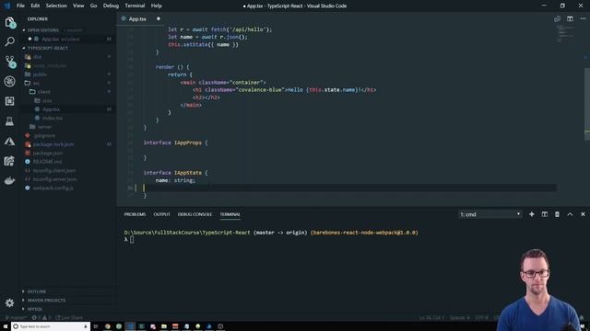Image resolution: width=590 pixels, height=331 pixels.
Task: Open index.tsx in the file tree
Action: (53, 119)
